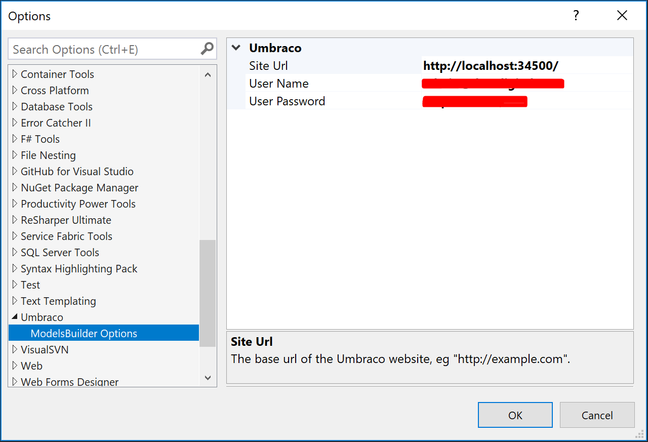Screen dimensions: 648x442
Task: Select Container Tools in the tree
Action: pos(57,74)
